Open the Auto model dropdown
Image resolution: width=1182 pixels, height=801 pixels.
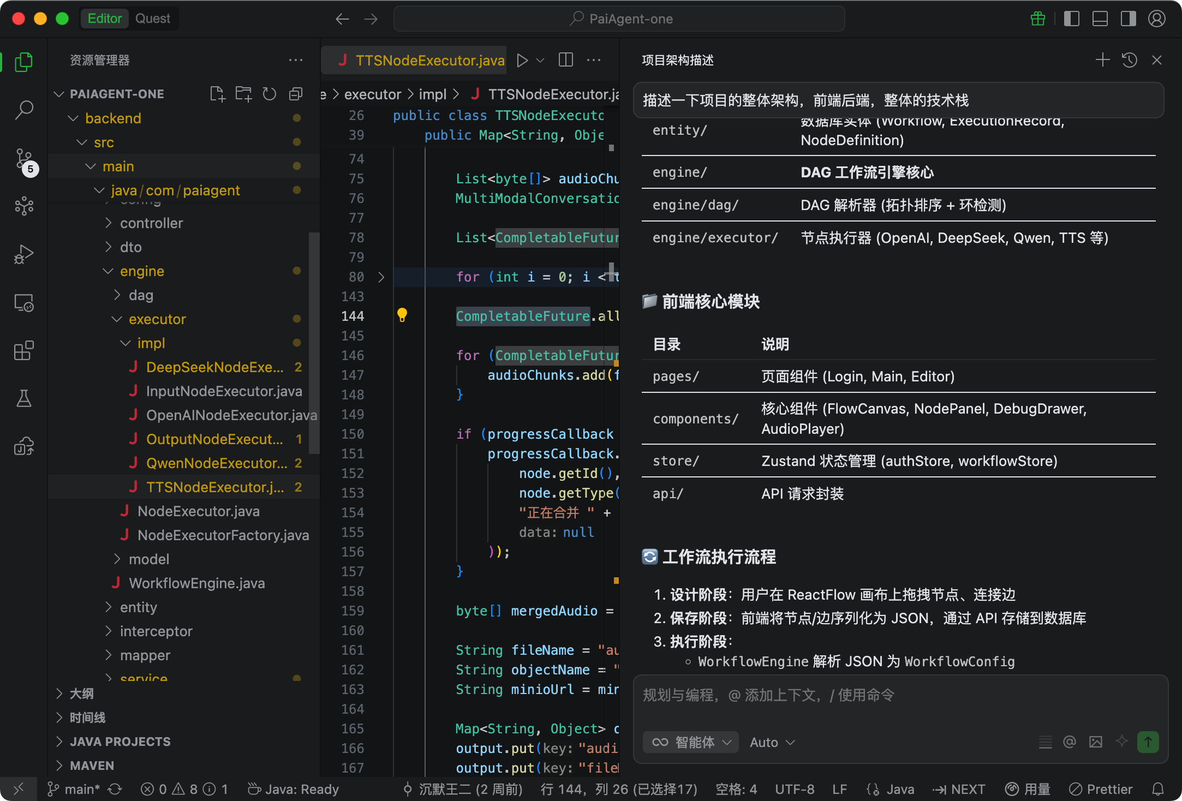[772, 742]
